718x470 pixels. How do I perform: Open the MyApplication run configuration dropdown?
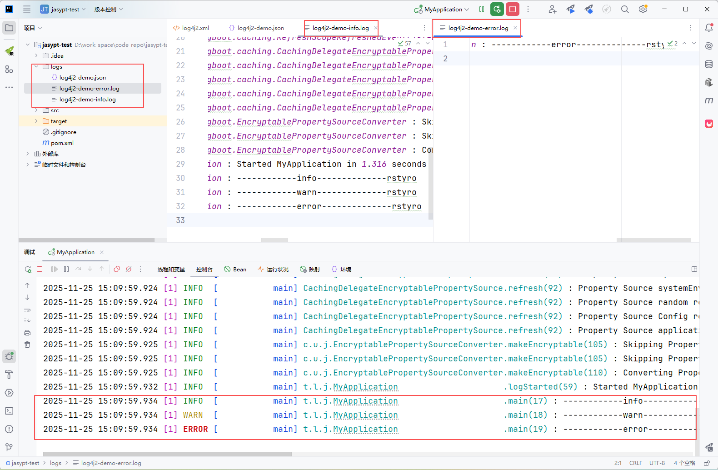(443, 9)
